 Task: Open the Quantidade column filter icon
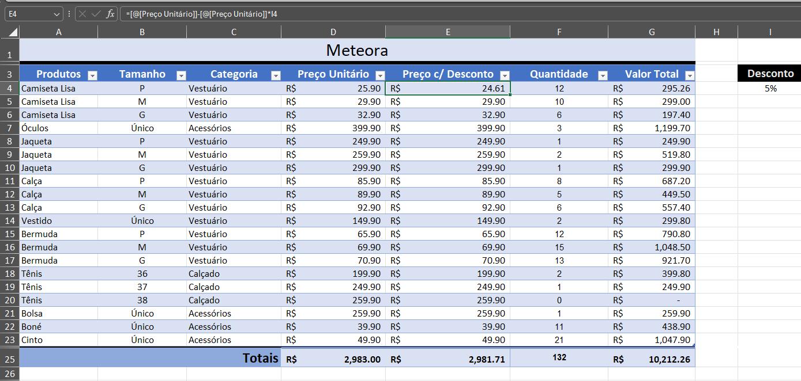603,74
